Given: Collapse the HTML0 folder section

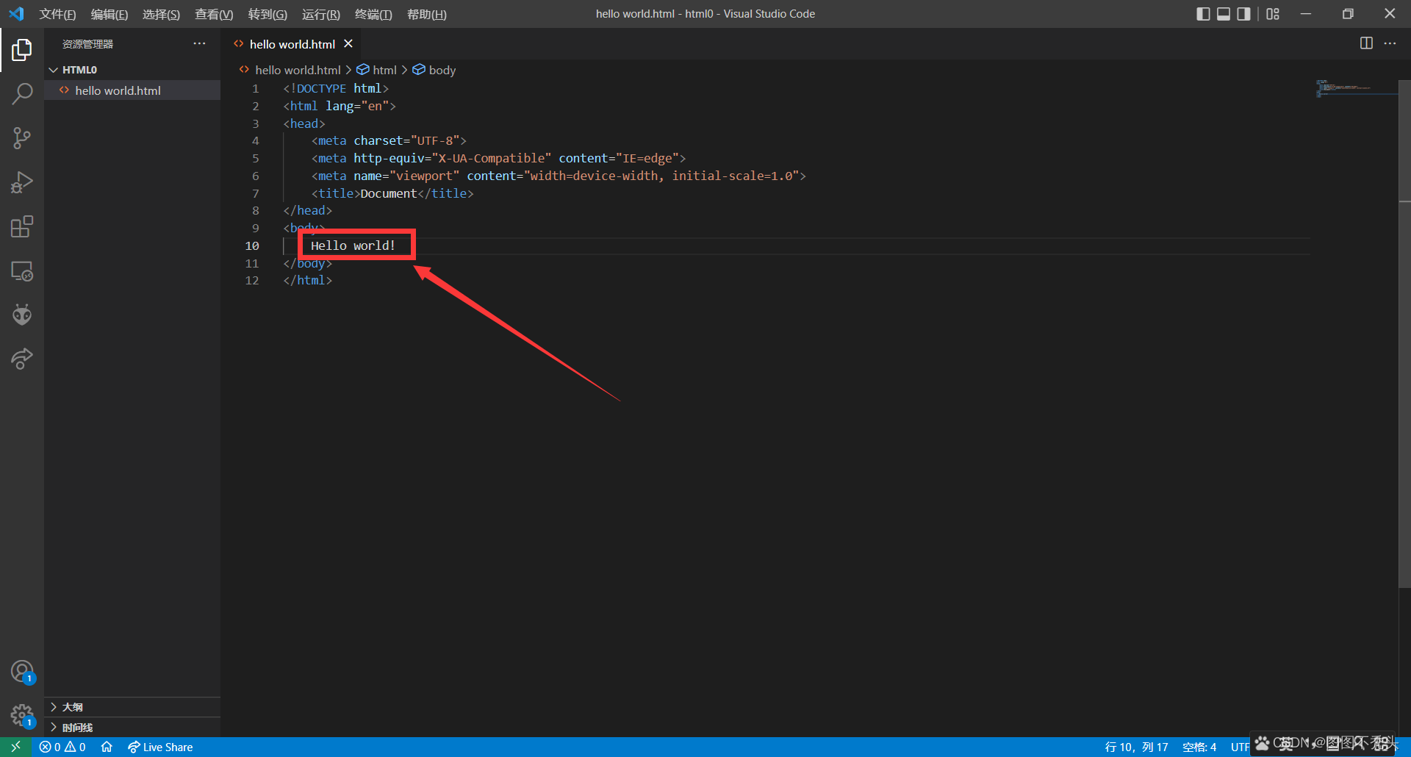Looking at the screenshot, I should coord(132,70).
